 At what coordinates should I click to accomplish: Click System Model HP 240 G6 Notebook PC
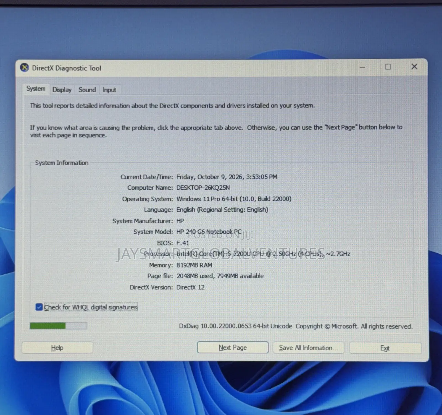pos(209,232)
